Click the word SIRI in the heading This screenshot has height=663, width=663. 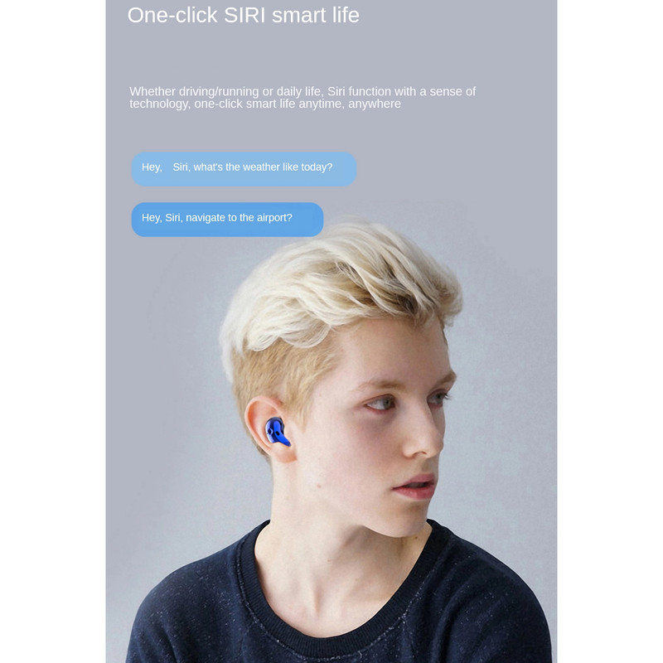click(x=244, y=15)
